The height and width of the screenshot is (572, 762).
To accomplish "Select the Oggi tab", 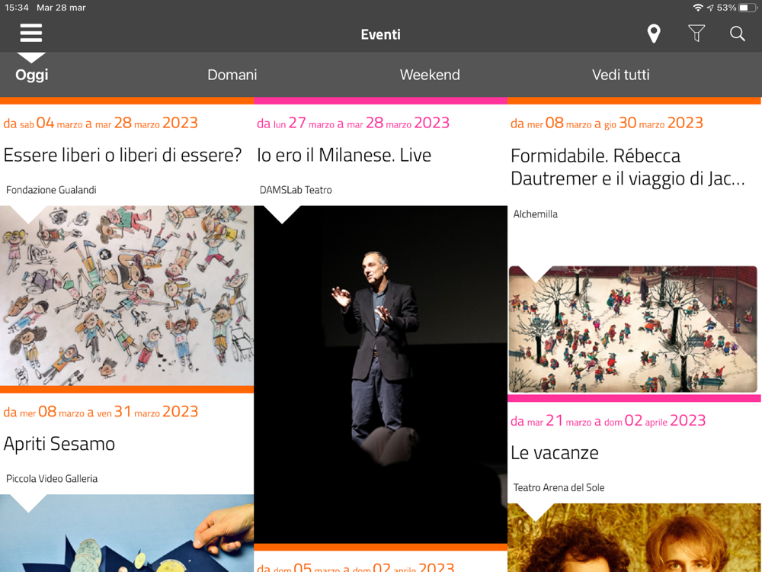I will (x=31, y=75).
